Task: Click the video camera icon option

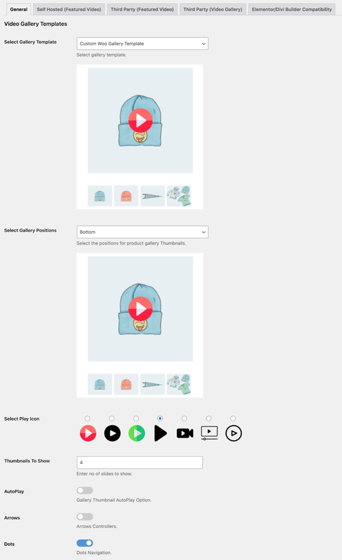Action: pyautogui.click(x=185, y=433)
